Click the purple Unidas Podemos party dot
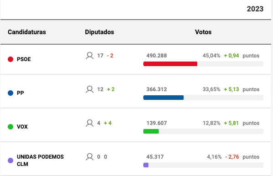Viewport: 273px width, 176px height. pos(10,160)
